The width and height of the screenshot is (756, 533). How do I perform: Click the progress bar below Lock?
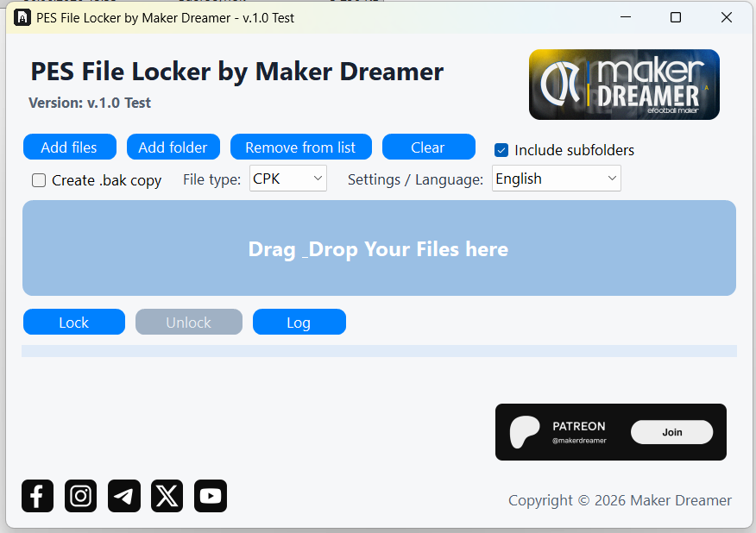pyautogui.click(x=379, y=351)
